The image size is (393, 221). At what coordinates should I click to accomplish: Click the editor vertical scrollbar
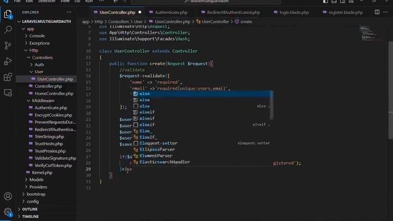[x=391, y=90]
